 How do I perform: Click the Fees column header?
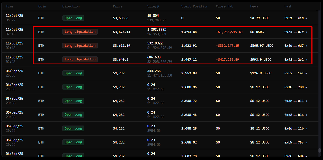tap(254, 6)
